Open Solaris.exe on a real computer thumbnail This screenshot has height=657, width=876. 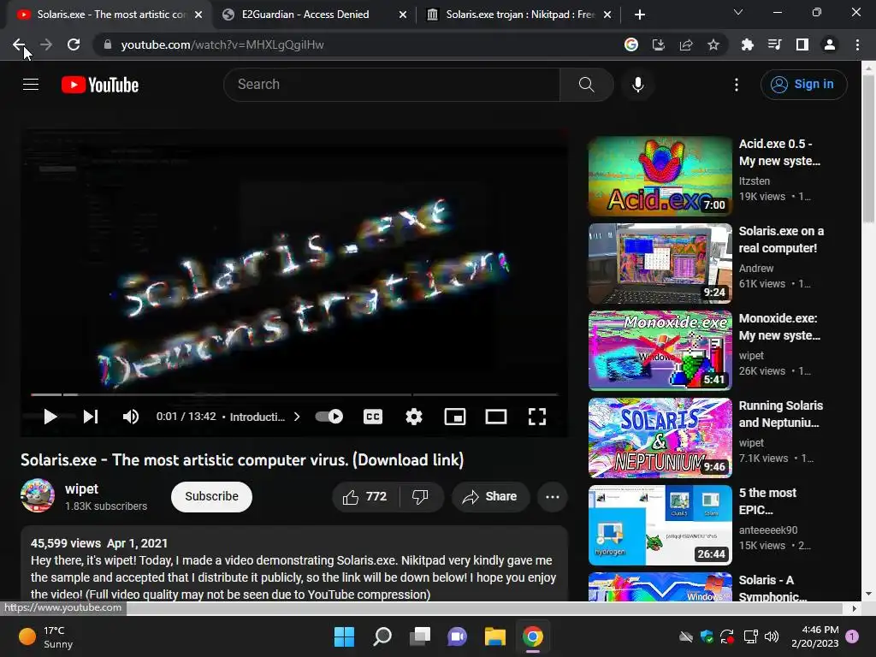pos(660,263)
